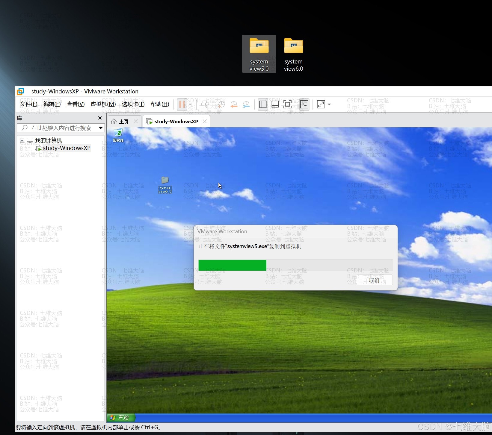492x435 pixels.
Task: Open the power options dropdown beside Pause
Action: pos(190,104)
